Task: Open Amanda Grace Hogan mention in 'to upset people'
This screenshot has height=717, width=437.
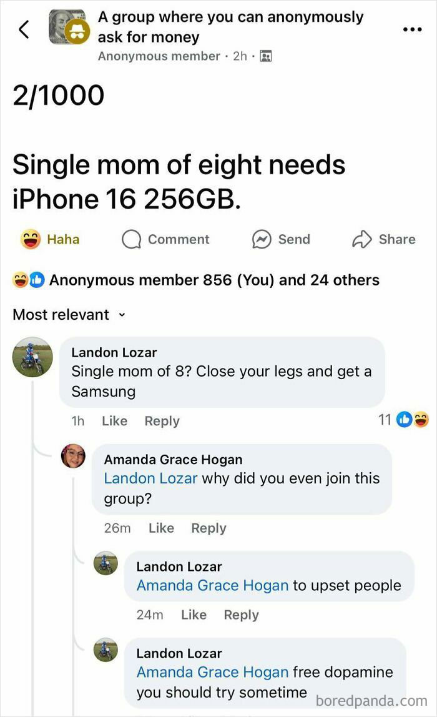Action: tap(212, 585)
